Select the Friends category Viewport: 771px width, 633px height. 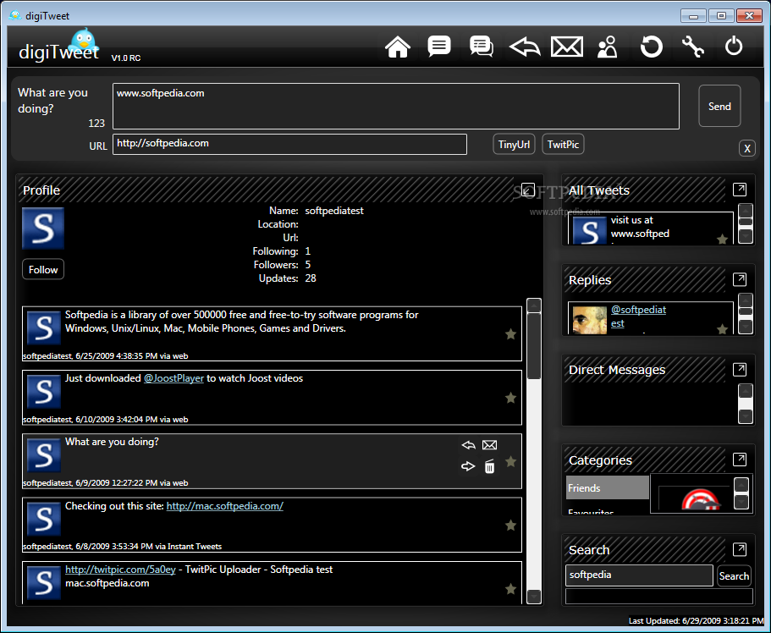(608, 488)
